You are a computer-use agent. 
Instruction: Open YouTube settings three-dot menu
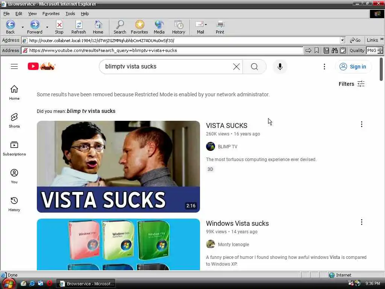pyautogui.click(x=324, y=67)
